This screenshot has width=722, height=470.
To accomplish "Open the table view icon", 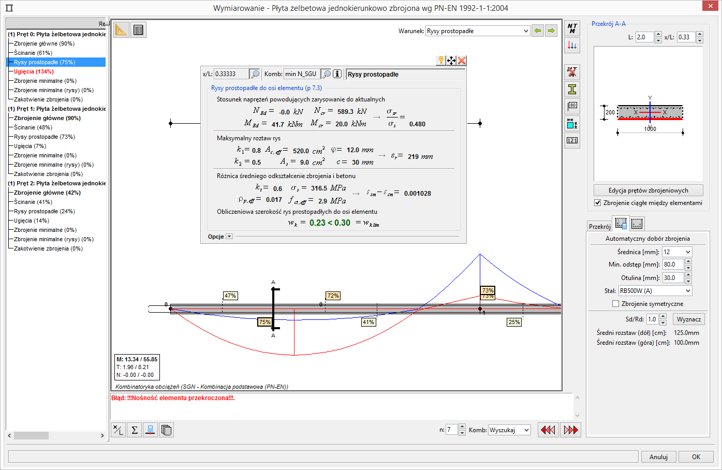I will pyautogui.click(x=138, y=30).
